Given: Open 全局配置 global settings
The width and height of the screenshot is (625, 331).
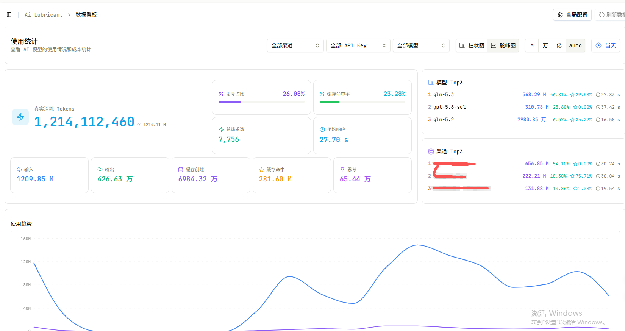Looking at the screenshot, I should pos(572,15).
